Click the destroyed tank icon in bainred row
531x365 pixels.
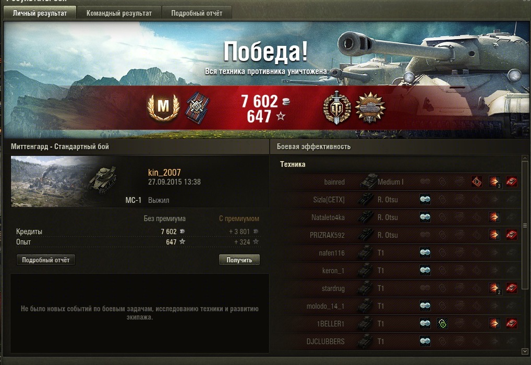[x=511, y=182]
